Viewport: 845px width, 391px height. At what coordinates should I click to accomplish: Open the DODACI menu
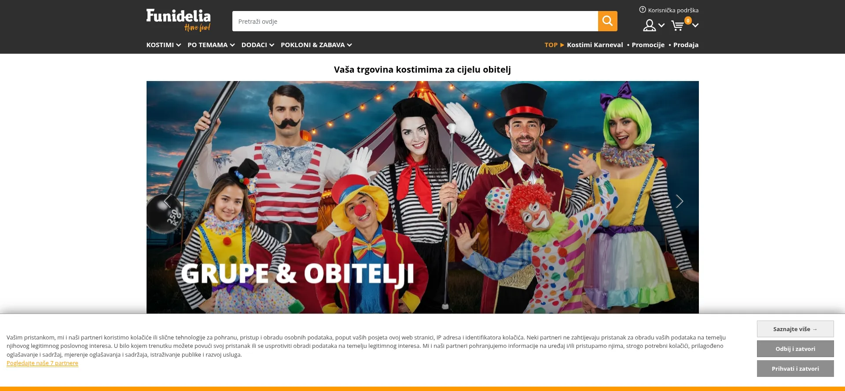257,45
